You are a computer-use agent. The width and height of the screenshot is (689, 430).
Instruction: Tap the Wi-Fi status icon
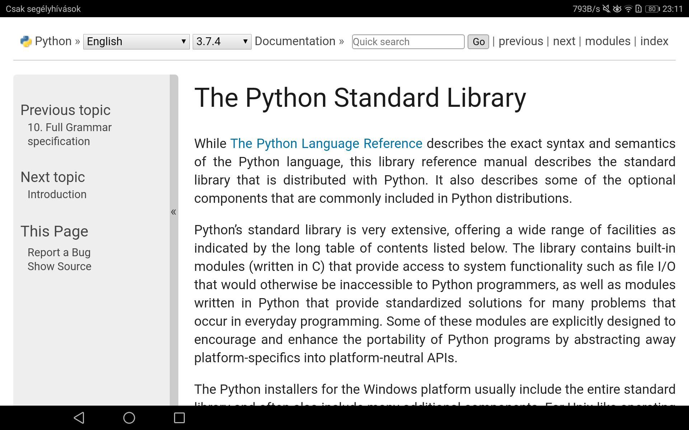(x=628, y=9)
